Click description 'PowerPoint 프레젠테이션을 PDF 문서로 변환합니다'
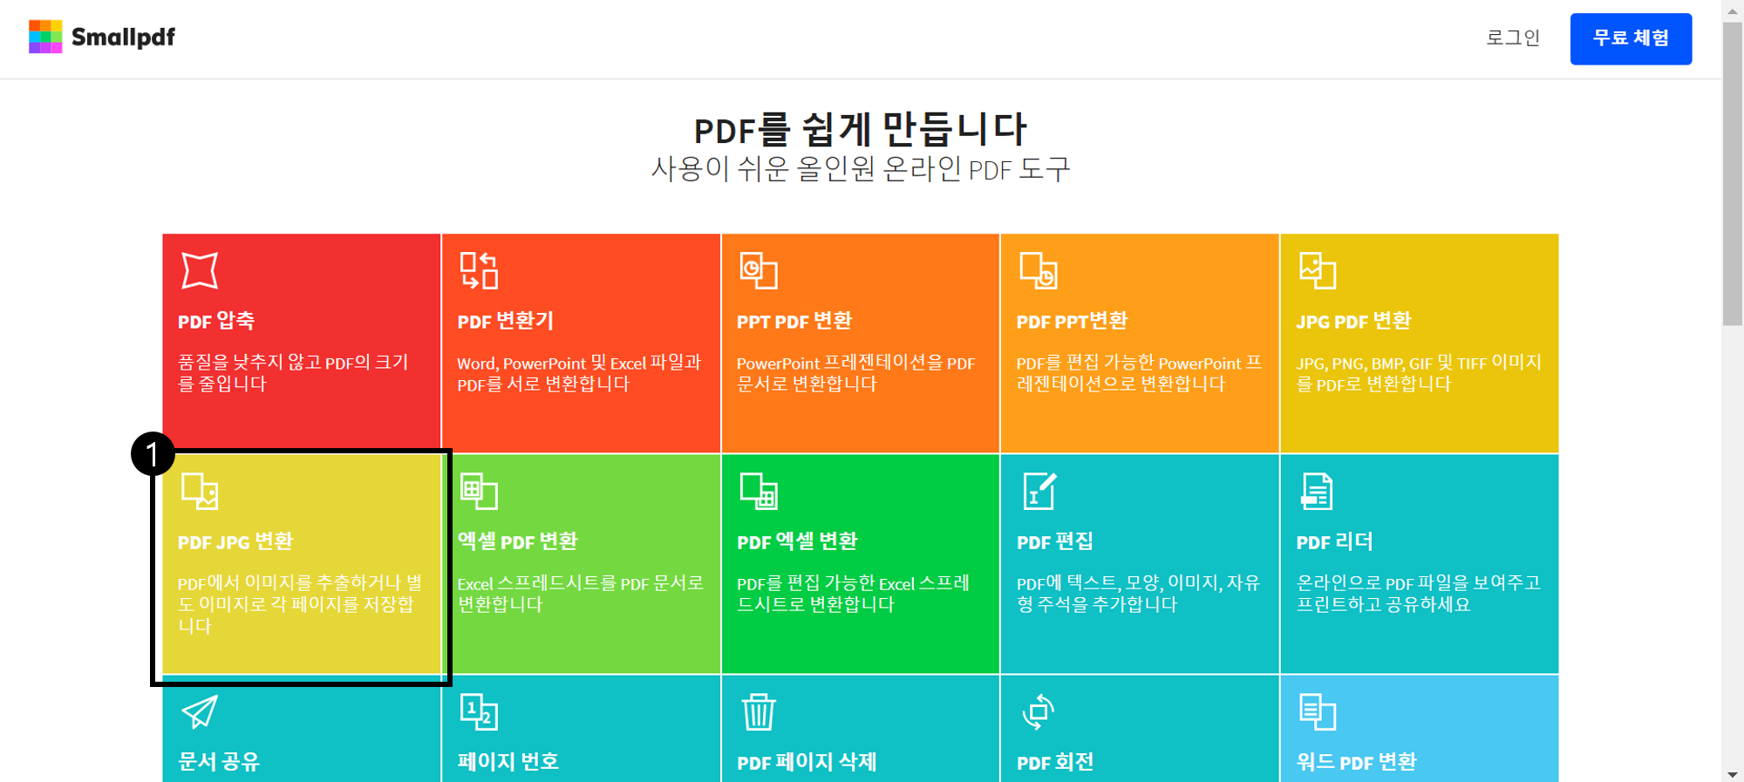The width and height of the screenshot is (1744, 782). click(856, 373)
